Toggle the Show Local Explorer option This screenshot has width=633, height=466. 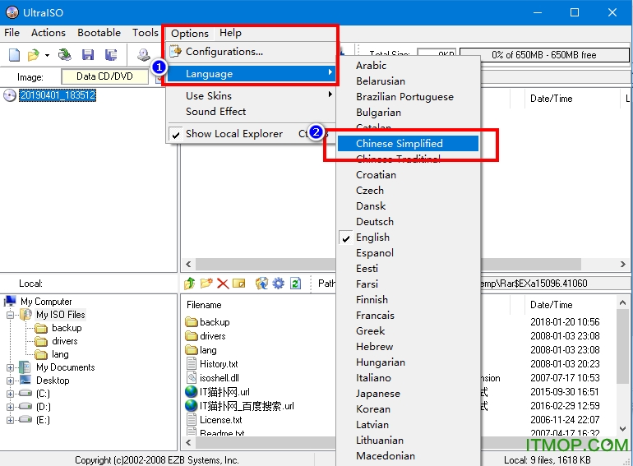(233, 133)
